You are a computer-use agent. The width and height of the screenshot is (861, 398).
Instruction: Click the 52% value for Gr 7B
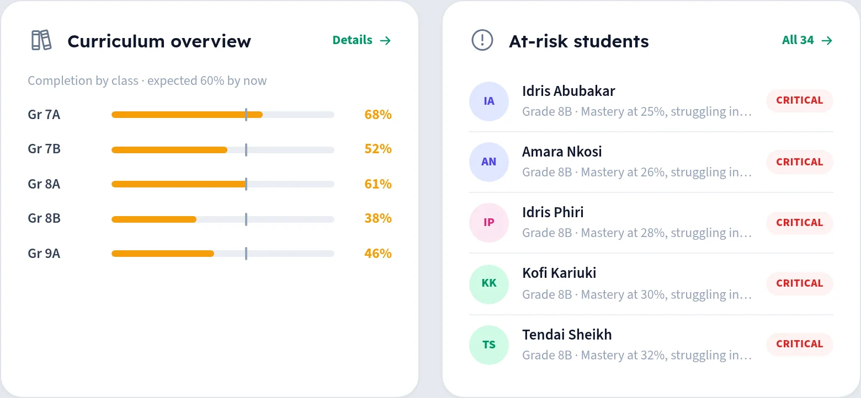(x=378, y=149)
